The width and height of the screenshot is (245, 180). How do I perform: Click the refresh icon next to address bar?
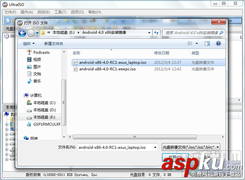[x=156, y=33]
